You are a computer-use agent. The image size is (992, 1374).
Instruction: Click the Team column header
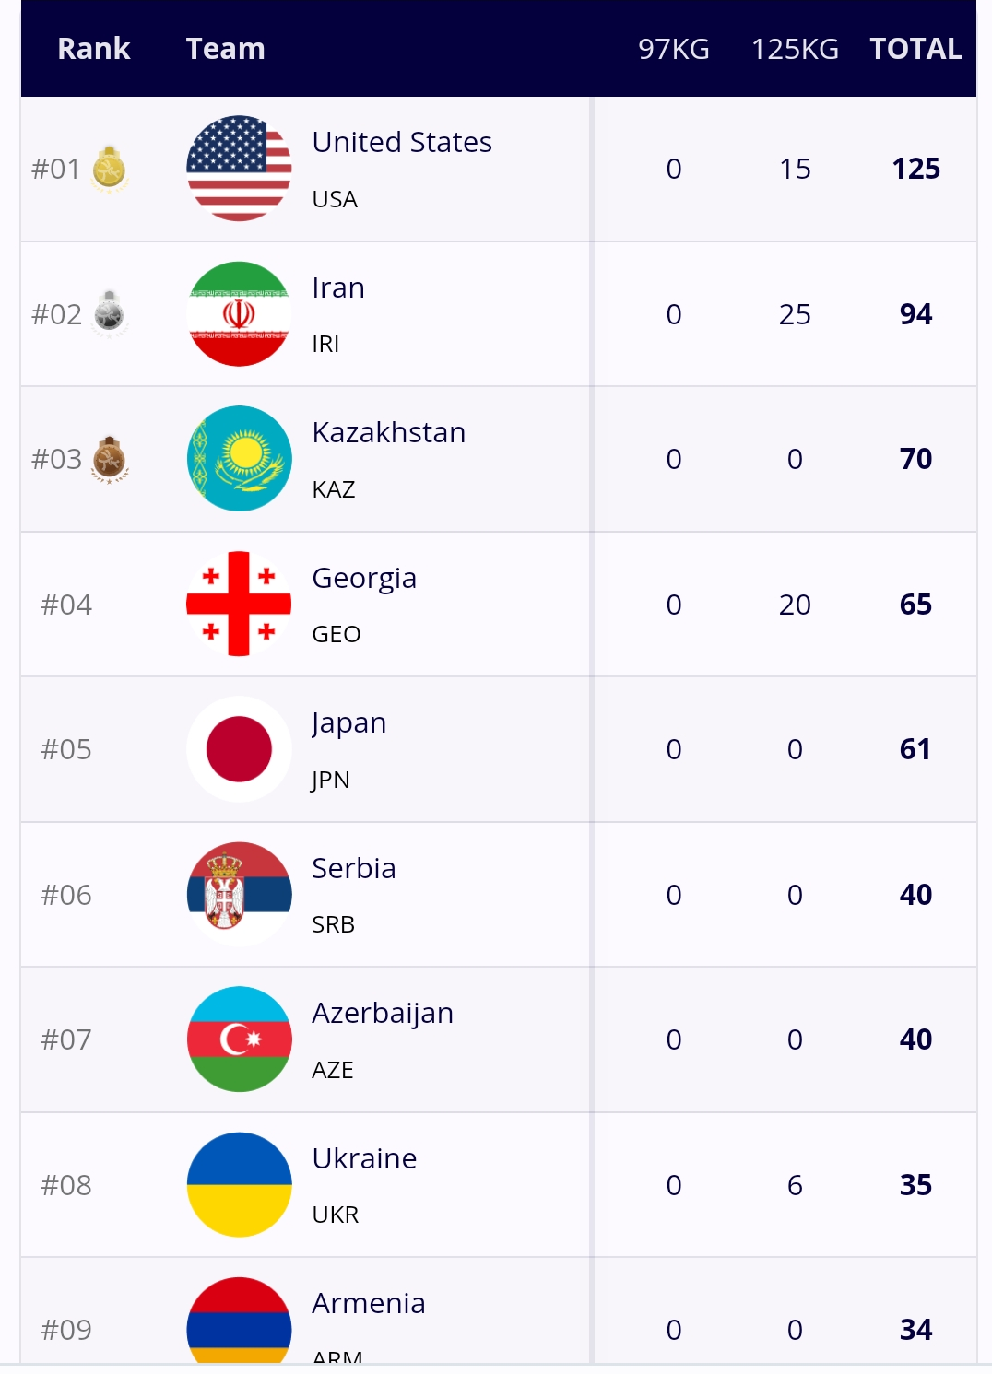226,49
